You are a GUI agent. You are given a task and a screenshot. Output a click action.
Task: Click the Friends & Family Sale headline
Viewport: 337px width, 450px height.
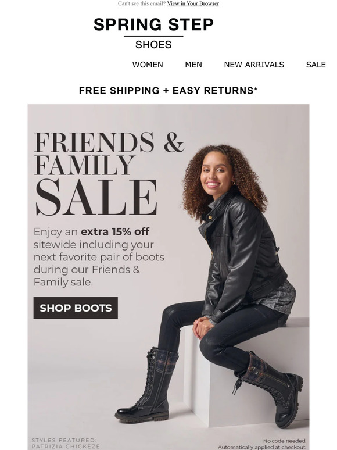point(109,174)
